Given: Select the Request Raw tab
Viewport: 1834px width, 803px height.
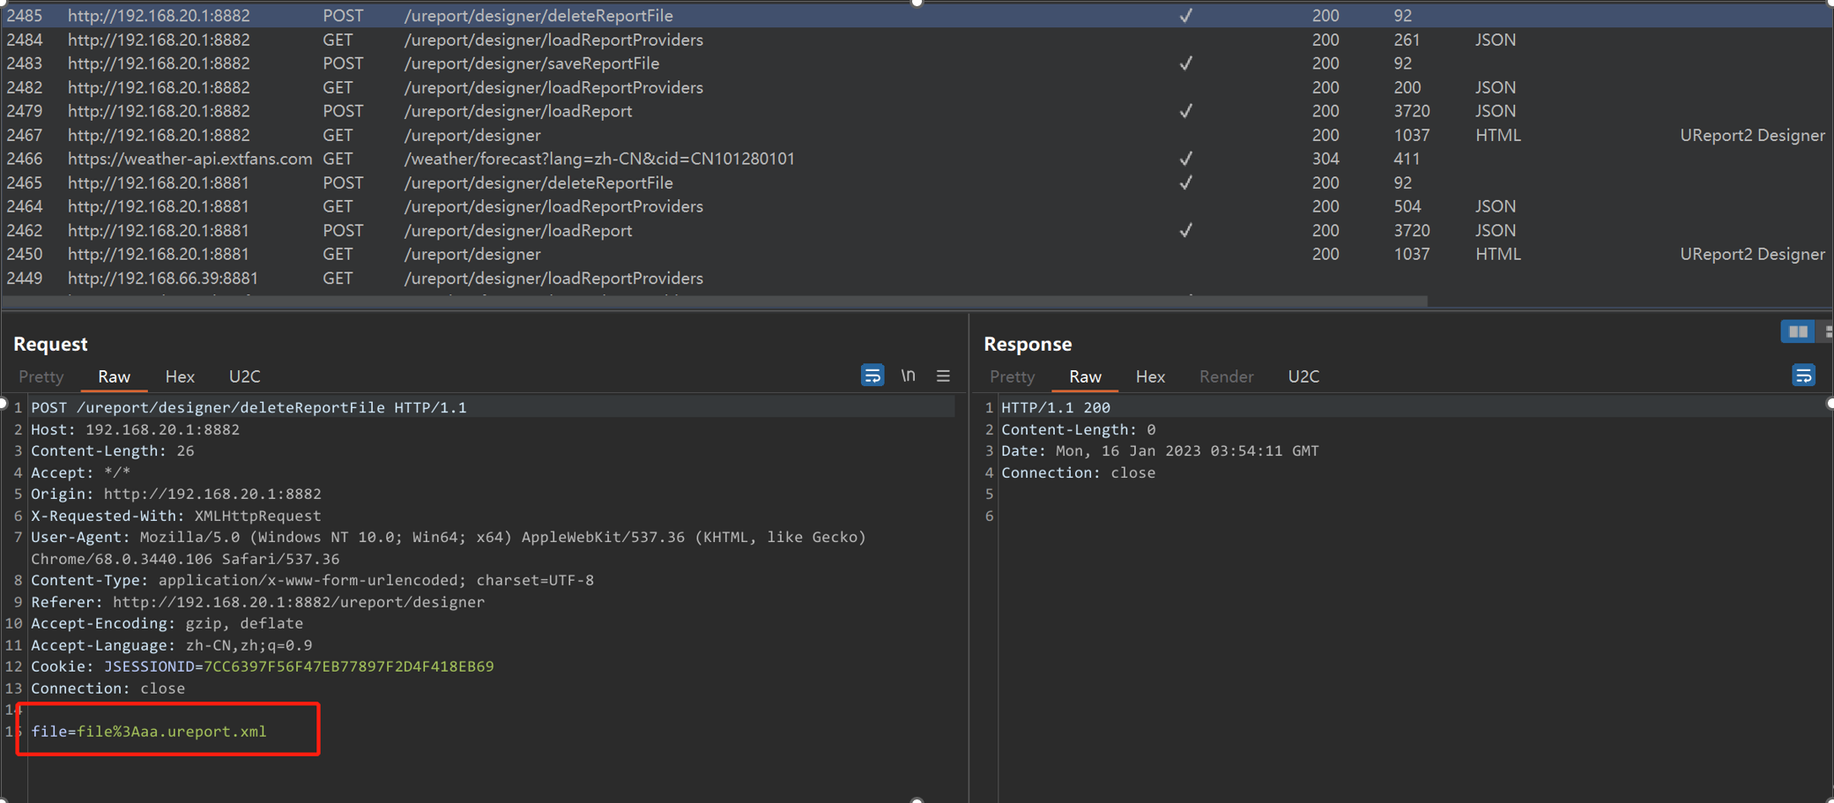Looking at the screenshot, I should [x=114, y=376].
